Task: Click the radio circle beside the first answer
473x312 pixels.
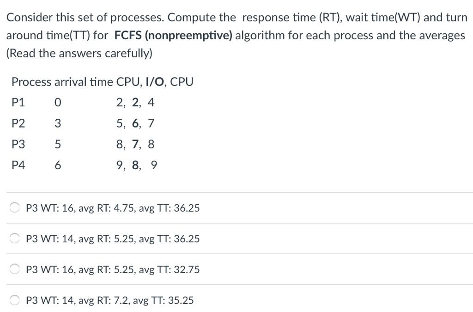Action: (14, 207)
